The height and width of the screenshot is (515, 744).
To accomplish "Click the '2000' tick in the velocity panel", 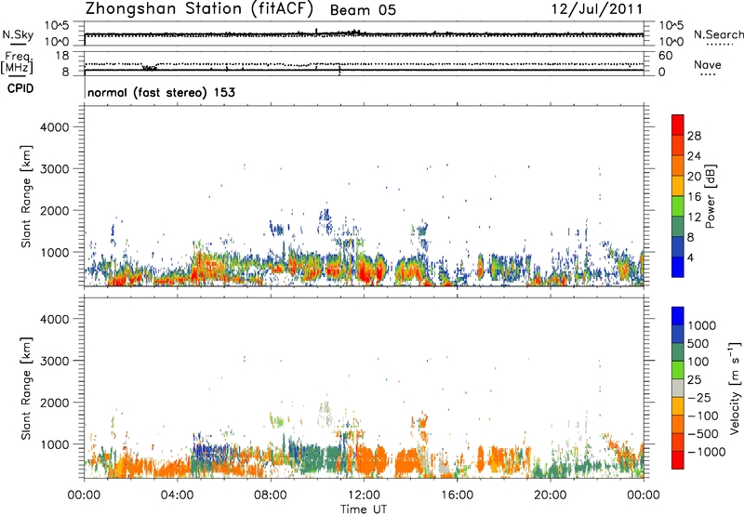I will coord(55,403).
